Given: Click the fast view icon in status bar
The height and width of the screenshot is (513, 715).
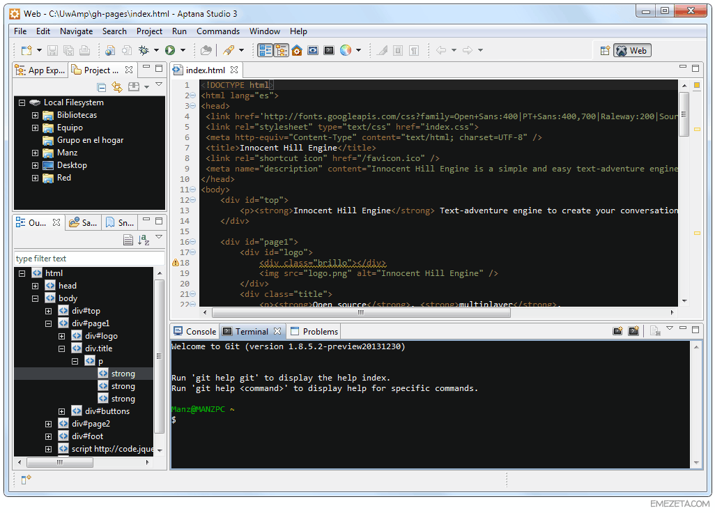Looking at the screenshot, I should tap(26, 480).
